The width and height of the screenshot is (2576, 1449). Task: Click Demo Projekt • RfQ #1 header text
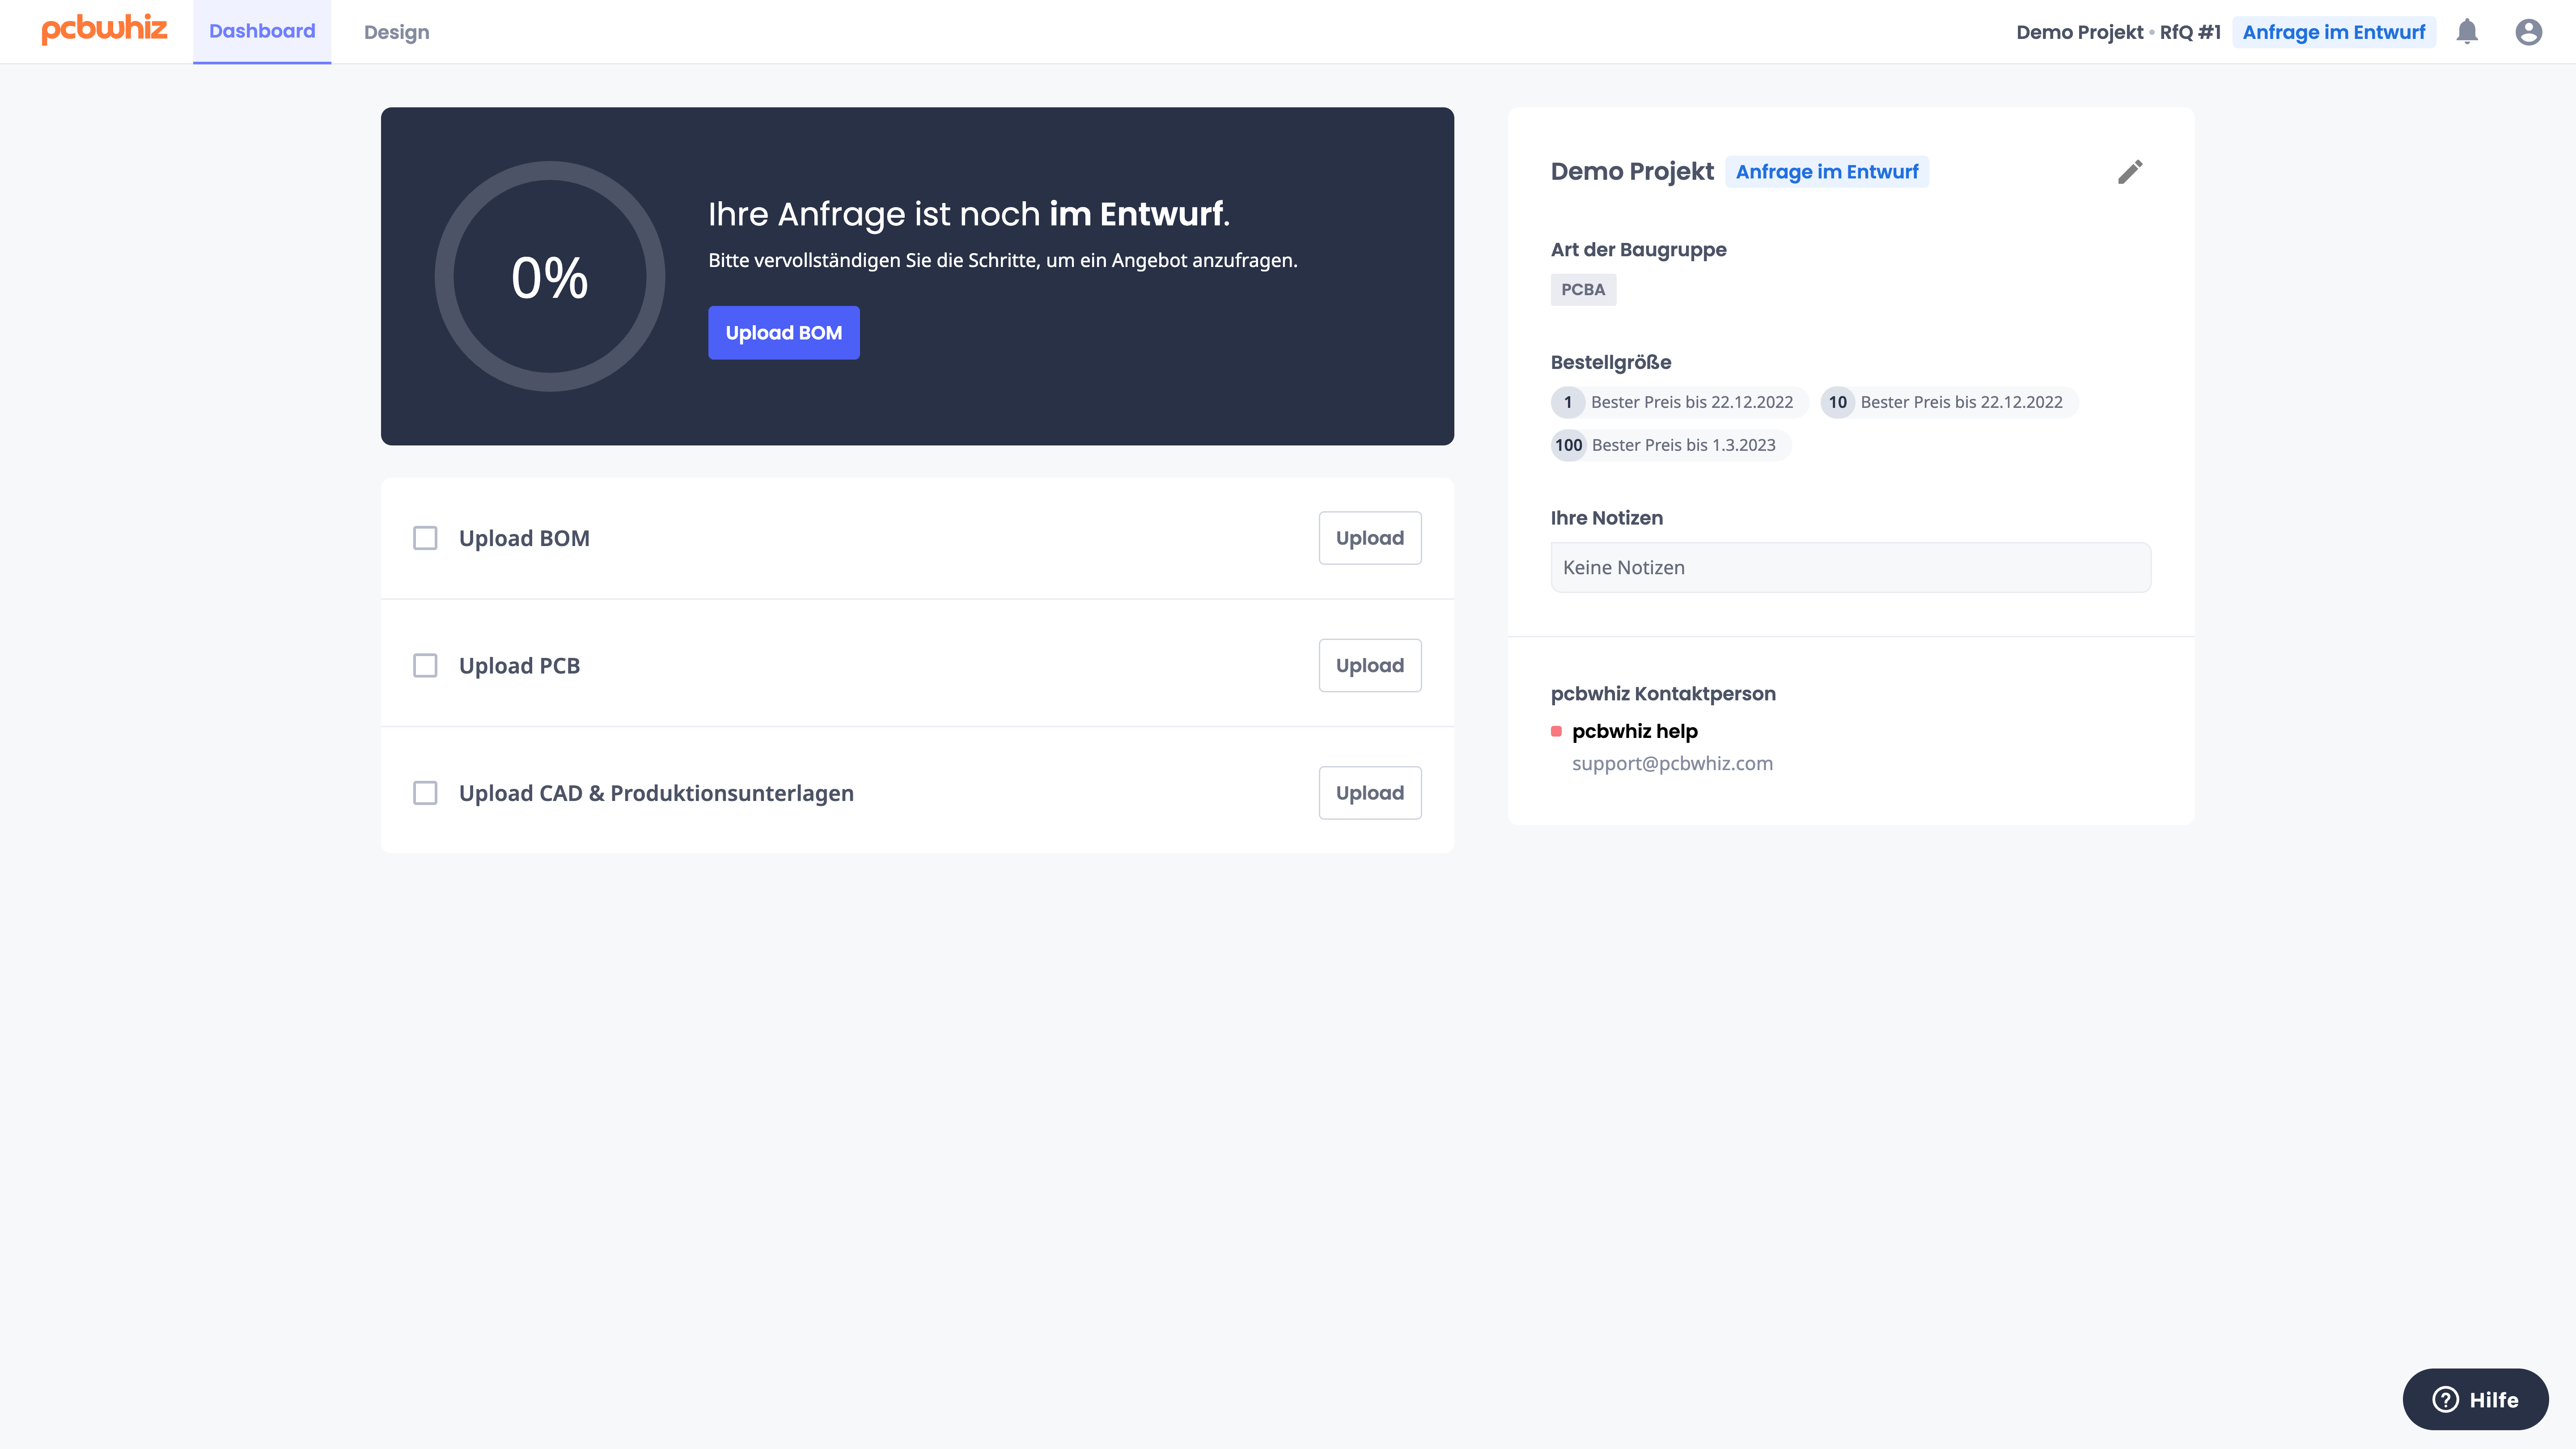click(2118, 32)
